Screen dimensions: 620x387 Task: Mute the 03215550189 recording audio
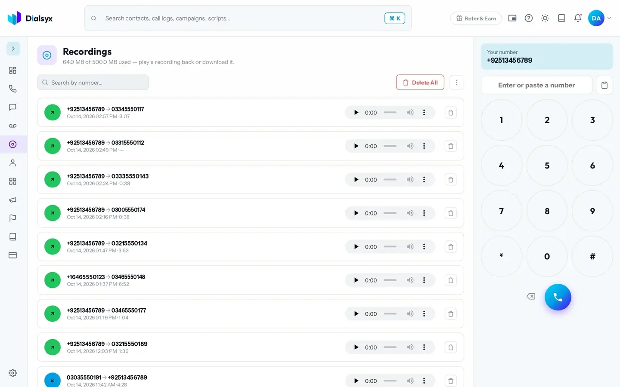(x=410, y=347)
